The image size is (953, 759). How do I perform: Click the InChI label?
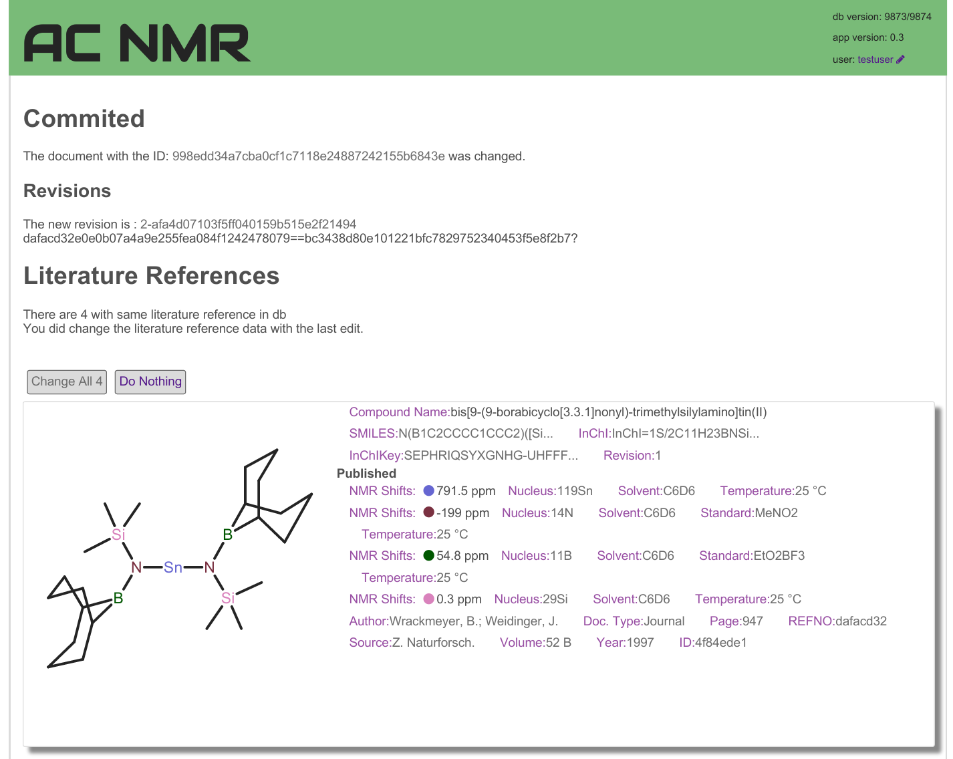(x=595, y=434)
